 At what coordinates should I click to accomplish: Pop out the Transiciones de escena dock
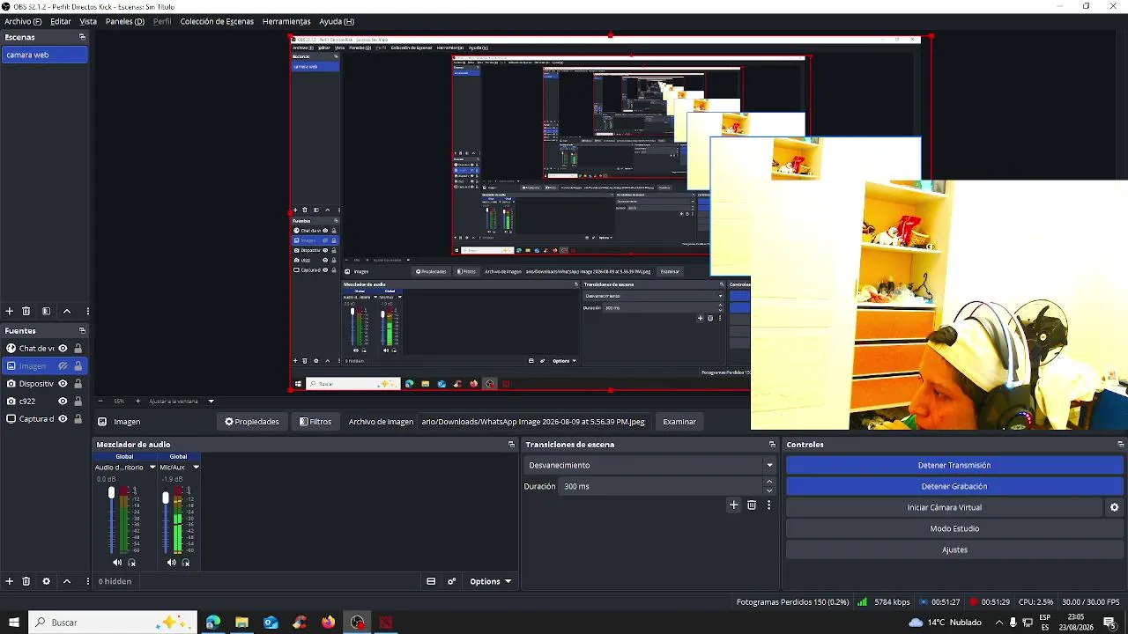(772, 445)
